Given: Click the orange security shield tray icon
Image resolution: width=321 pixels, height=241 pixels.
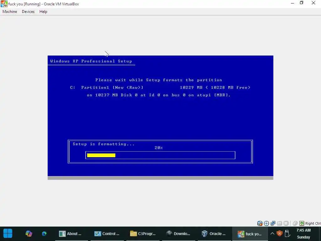Looking at the screenshot, I should click(279, 233).
